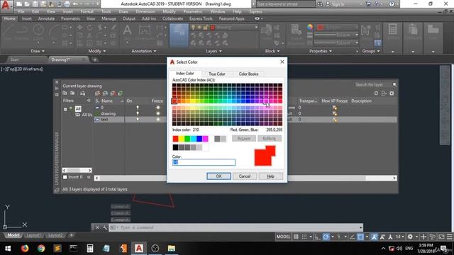The height and width of the screenshot is (255, 454).
Task: Expand the Properties panel dropdown
Action: [320, 51]
